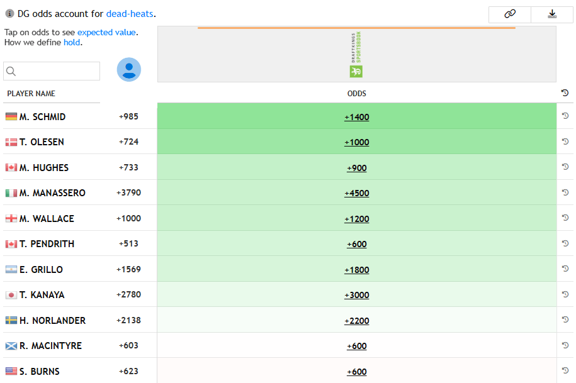Open odds history icon for M. Manassero

coord(565,192)
